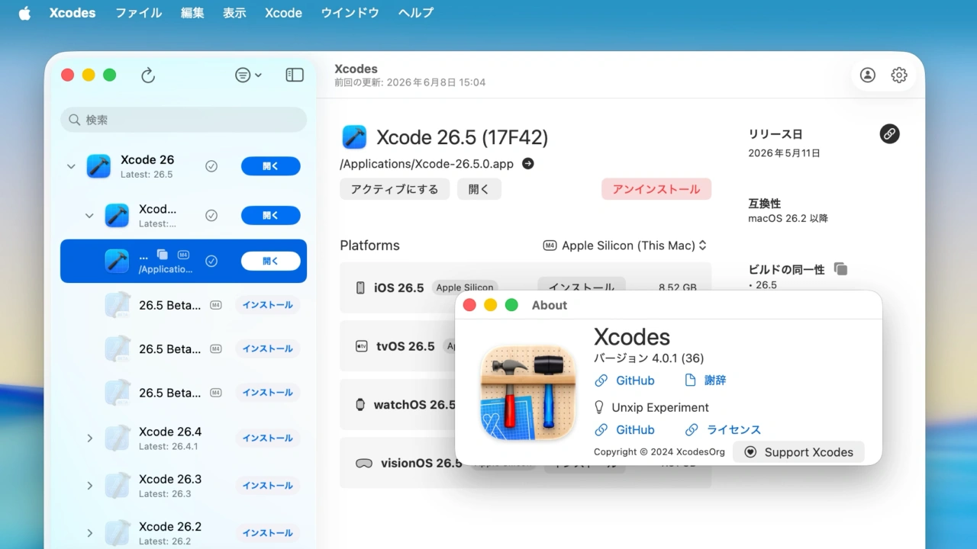Click バージョン 4.0.1 (36) text
977x549 pixels.
point(649,358)
